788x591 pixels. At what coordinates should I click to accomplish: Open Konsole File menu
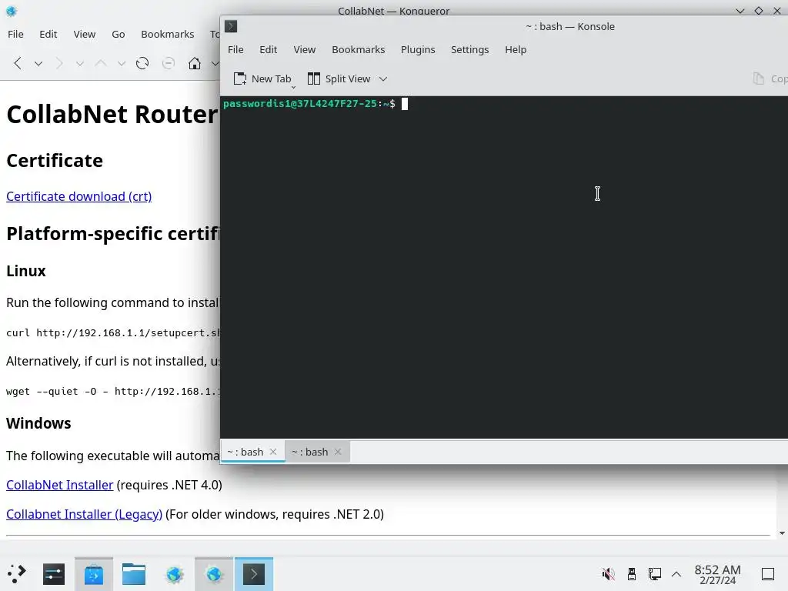click(x=235, y=50)
